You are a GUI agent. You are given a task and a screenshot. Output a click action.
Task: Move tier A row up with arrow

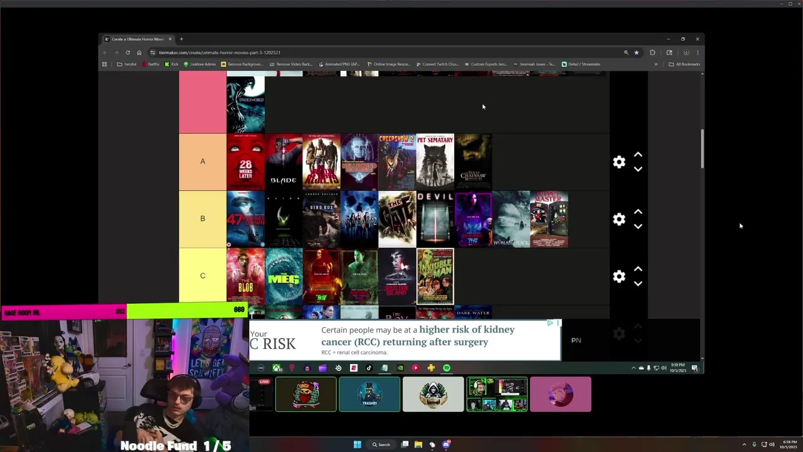pos(638,154)
